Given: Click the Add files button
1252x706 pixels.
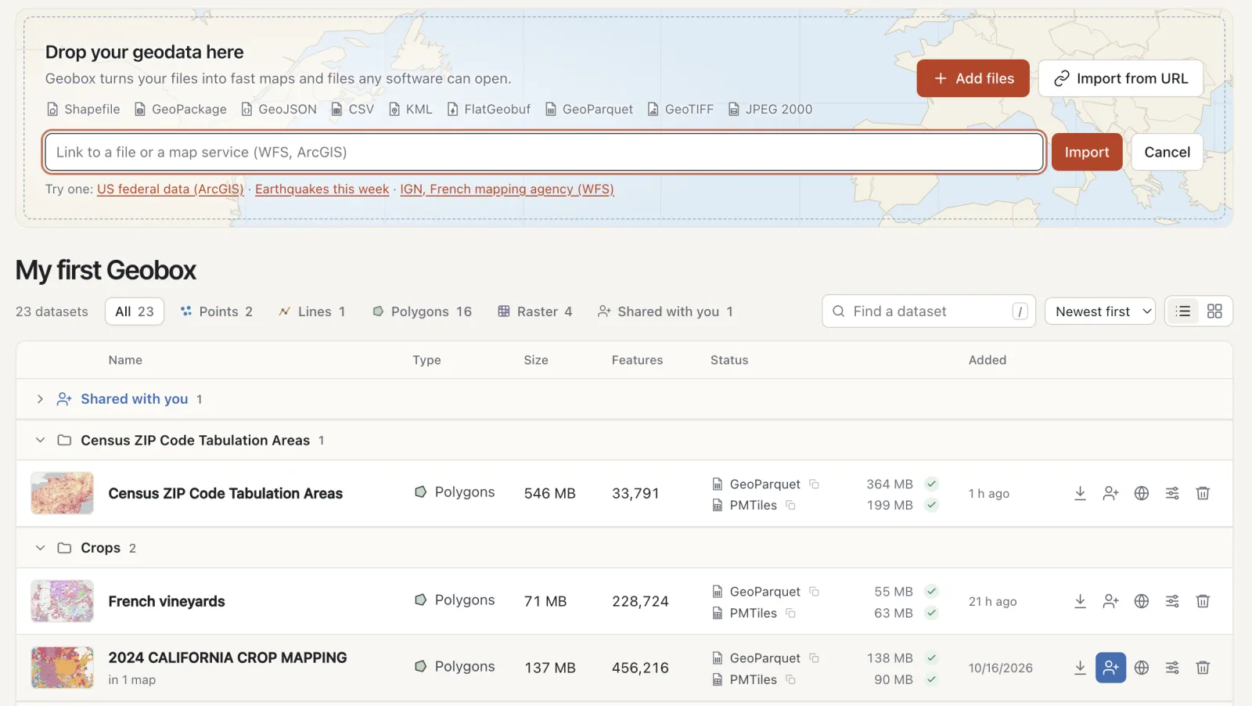Looking at the screenshot, I should coord(973,78).
